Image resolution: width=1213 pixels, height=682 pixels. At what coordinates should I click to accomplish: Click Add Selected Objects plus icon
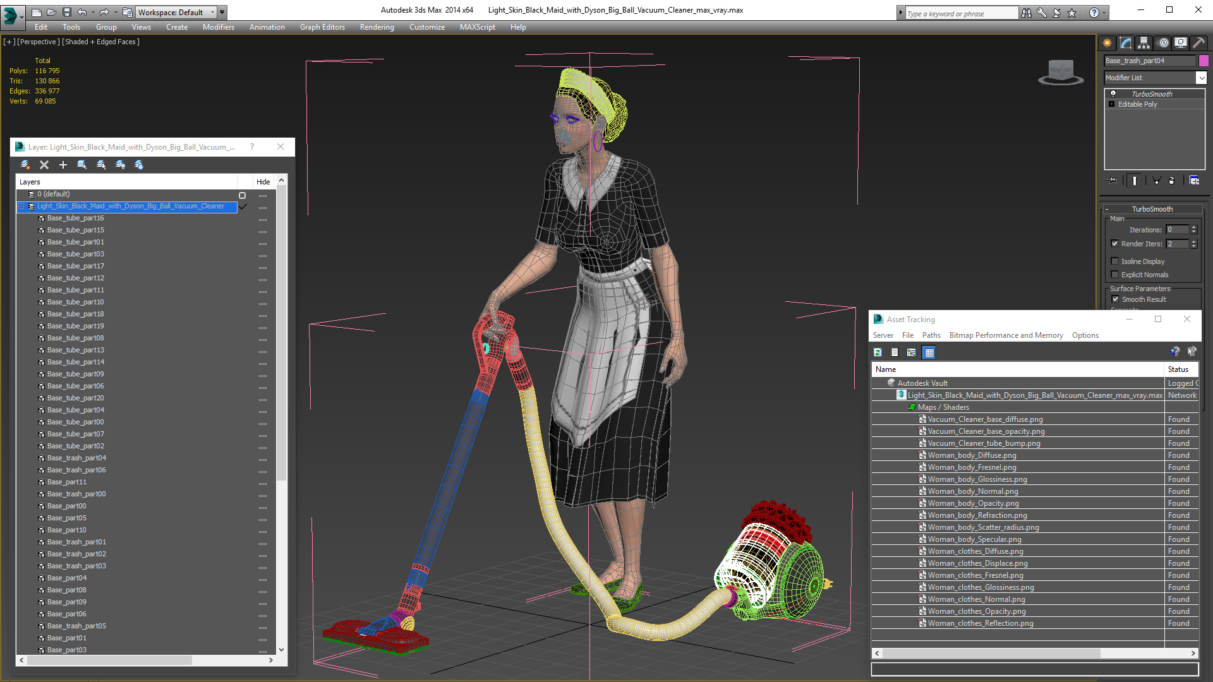[x=63, y=165]
